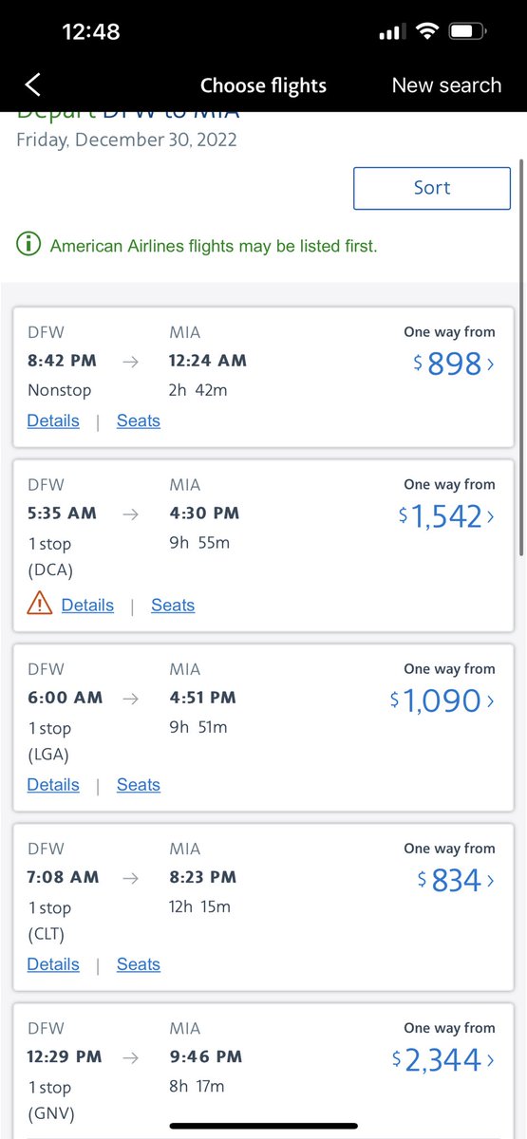Expand the $898 fare chevron
Screen dimensions: 527x1139
pos(490,364)
